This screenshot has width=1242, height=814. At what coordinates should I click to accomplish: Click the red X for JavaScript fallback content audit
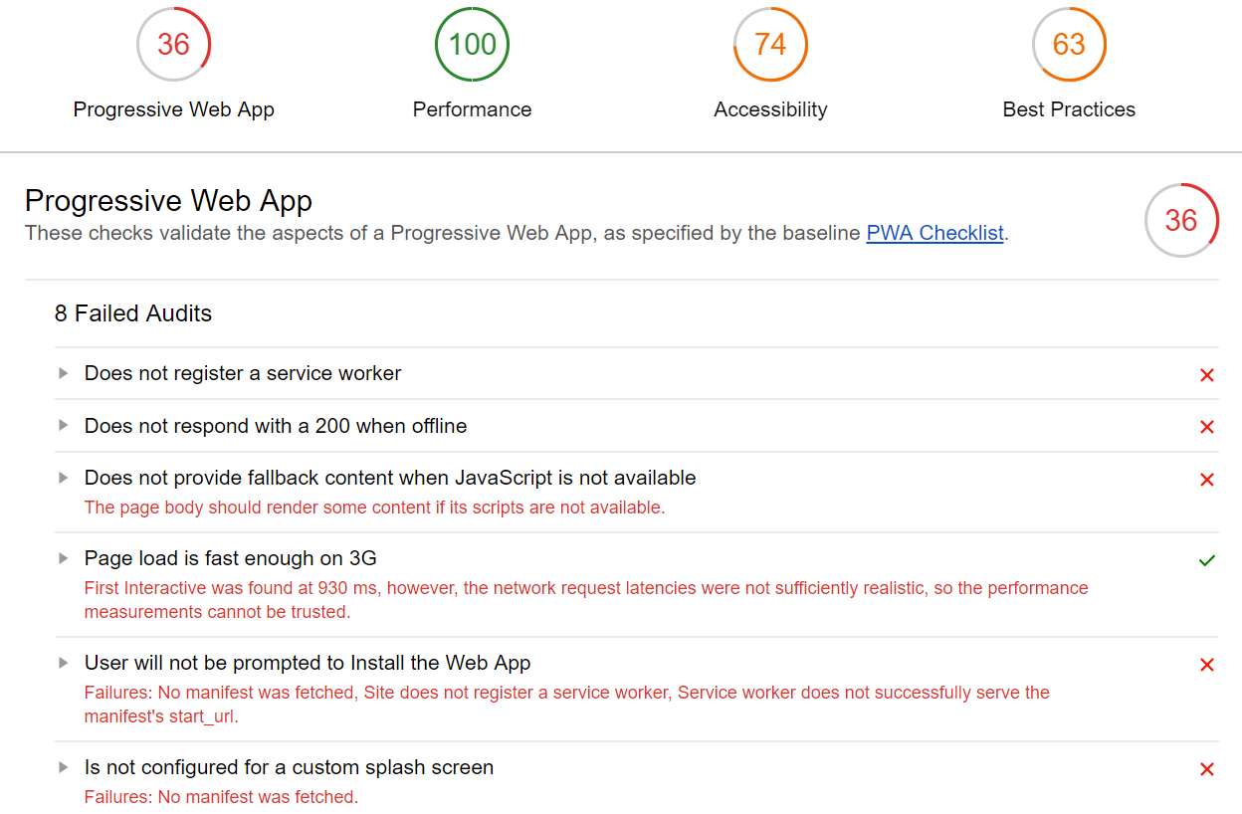tap(1206, 480)
